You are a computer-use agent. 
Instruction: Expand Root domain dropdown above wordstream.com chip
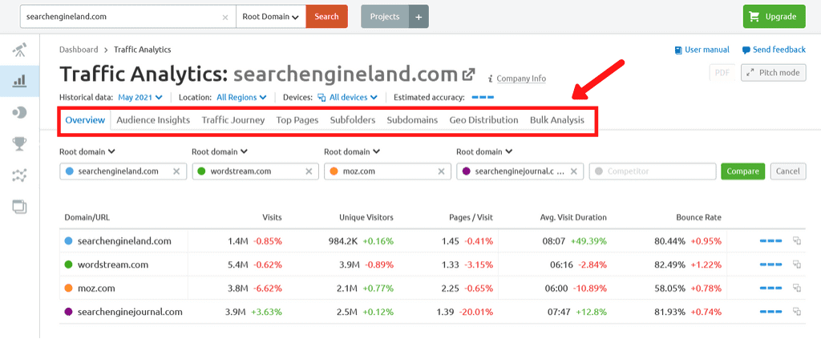point(220,151)
